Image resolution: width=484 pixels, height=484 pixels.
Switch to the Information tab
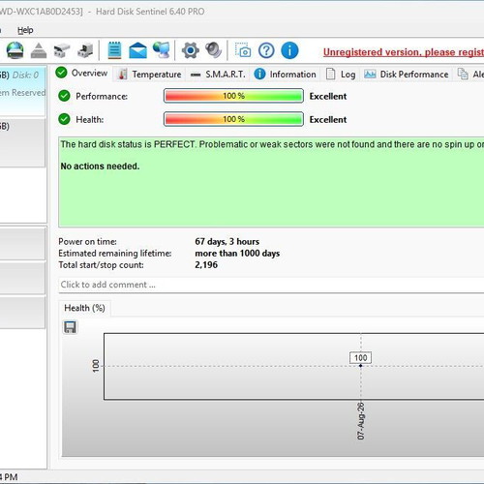[285, 75]
